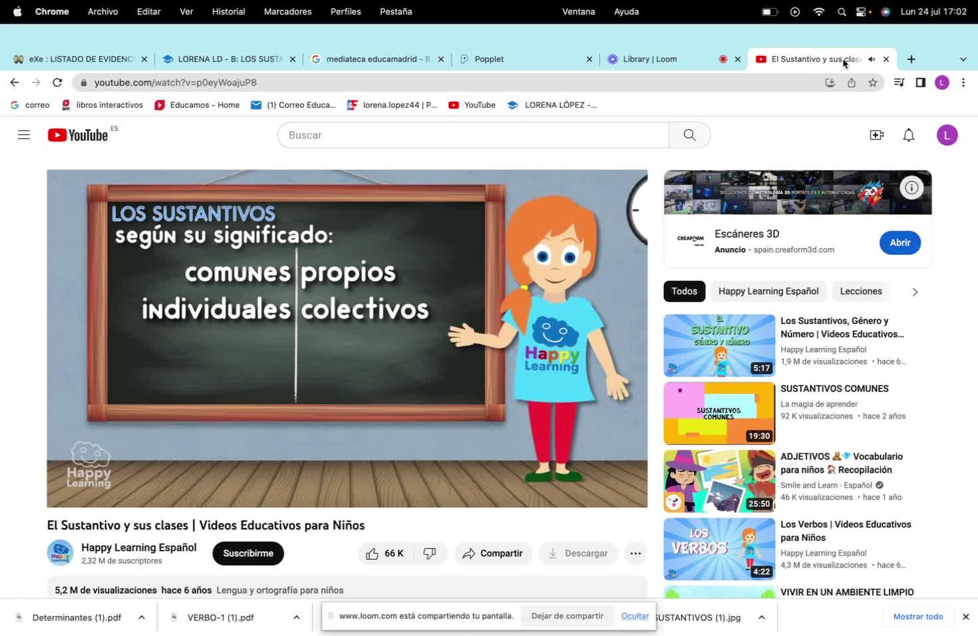Click the Buscar search field
The image size is (978, 636).
(x=474, y=135)
